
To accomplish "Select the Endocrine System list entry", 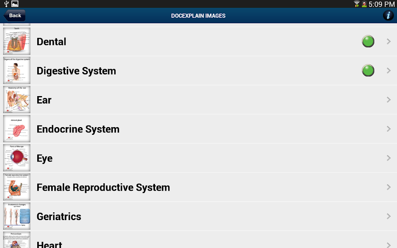I will click(x=78, y=129).
